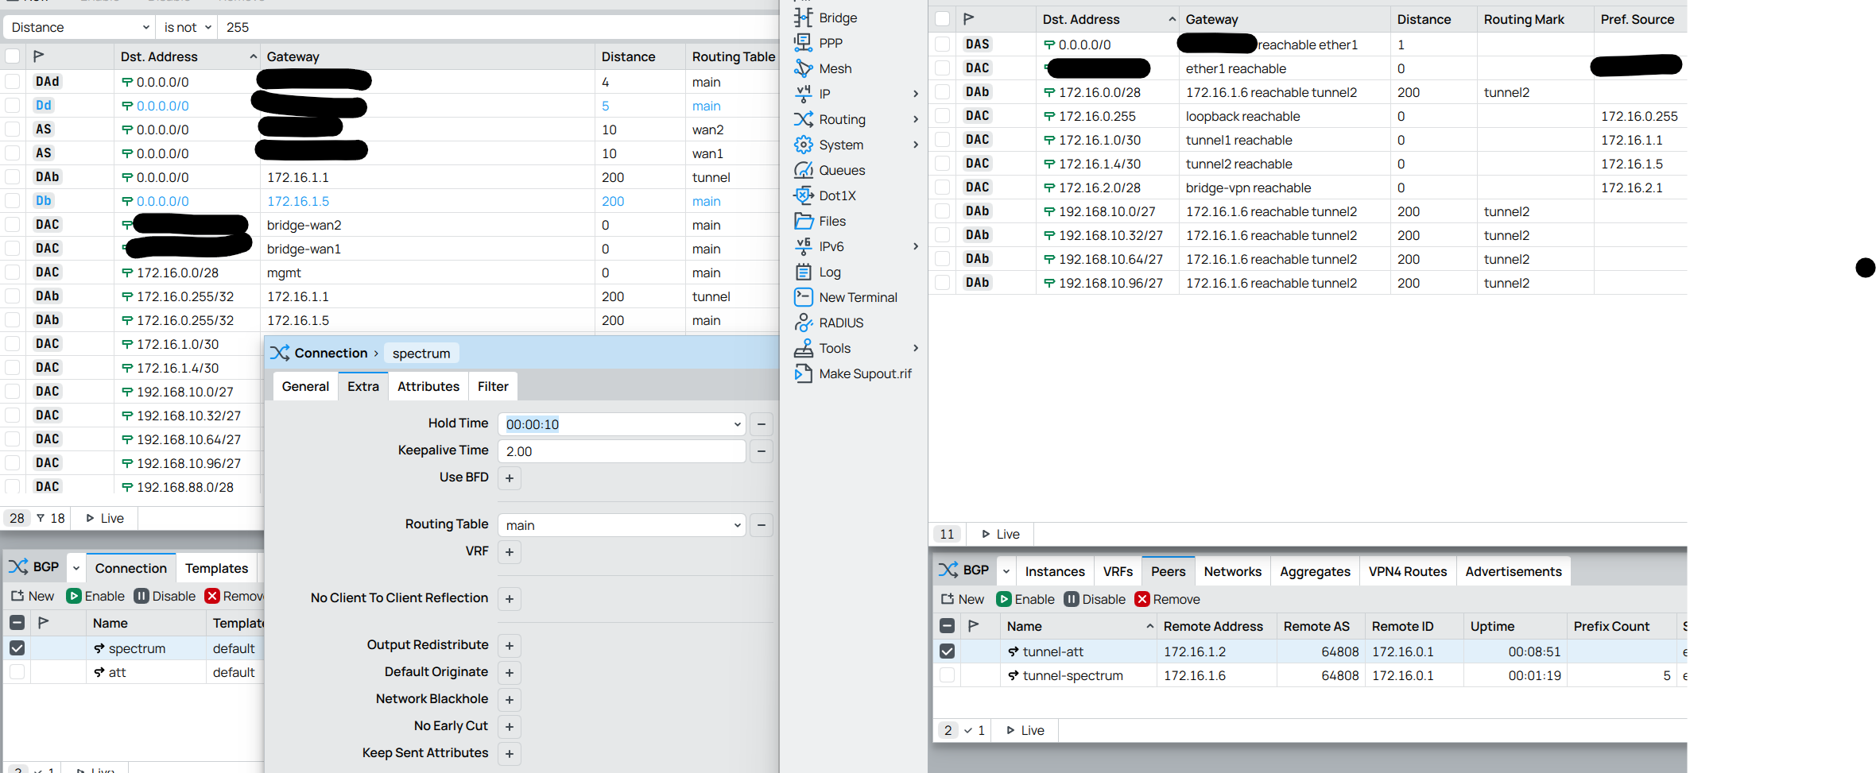Open the Log menu item
This screenshot has width=1876, height=773.
pos(830,272)
